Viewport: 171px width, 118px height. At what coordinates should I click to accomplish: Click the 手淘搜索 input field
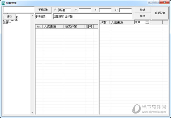43,16
